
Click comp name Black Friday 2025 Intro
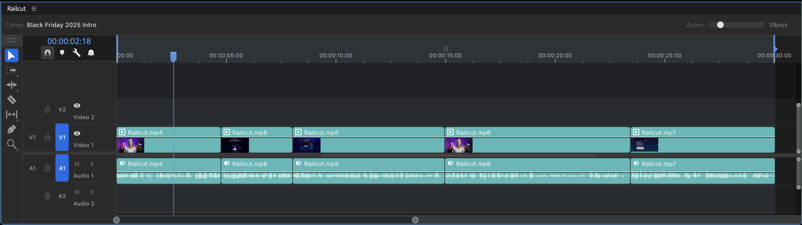(61, 25)
